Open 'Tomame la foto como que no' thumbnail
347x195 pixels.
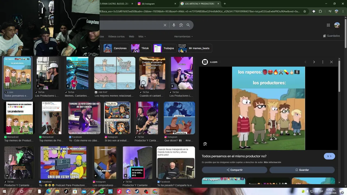point(84,118)
